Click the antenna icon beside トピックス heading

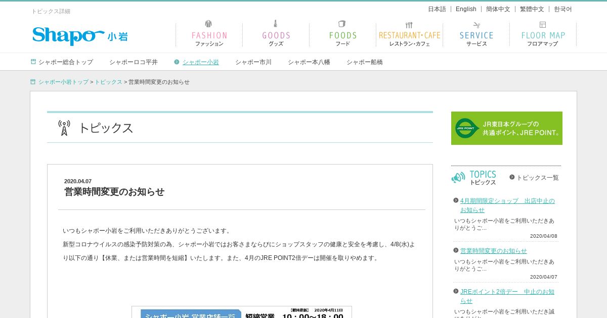(64, 128)
